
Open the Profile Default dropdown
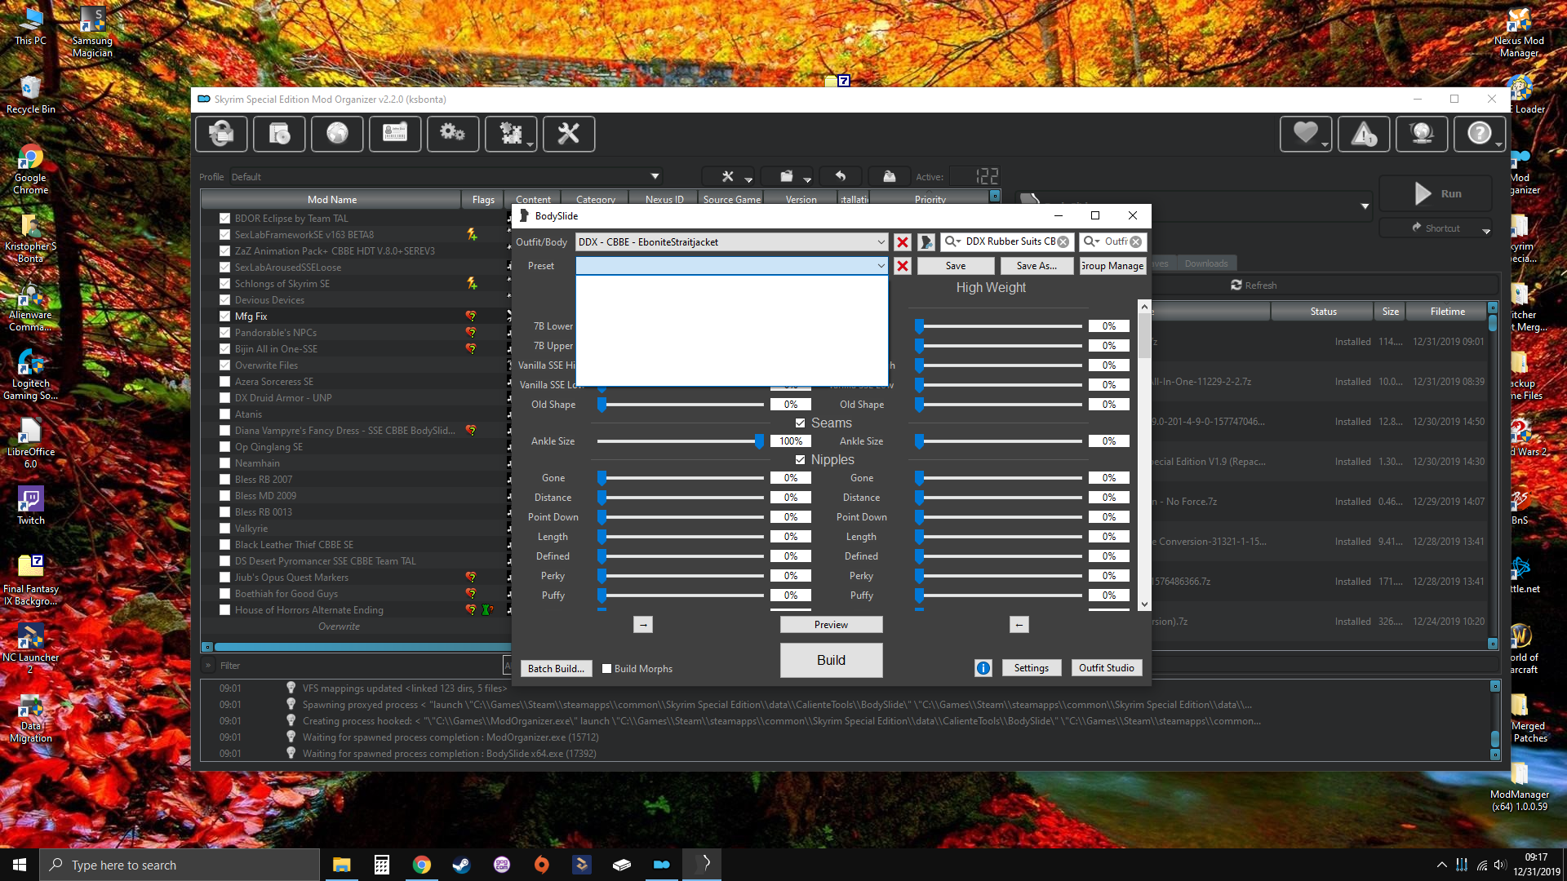click(x=446, y=177)
